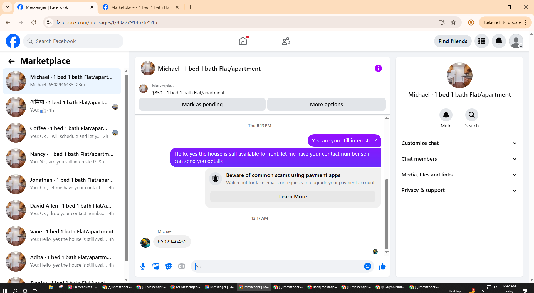Open the Friends icon in top navigation
This screenshot has width=534, height=293.
coord(286,41)
